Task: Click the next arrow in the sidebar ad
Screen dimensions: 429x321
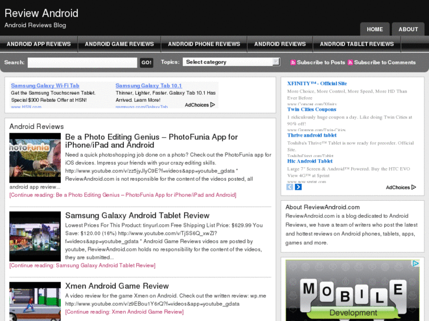Action: pos(298,187)
